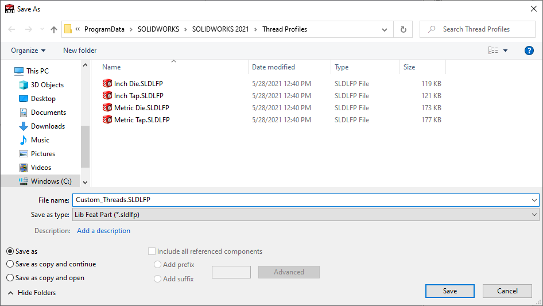
Task: Open Documents in the navigation pane
Action: point(48,113)
